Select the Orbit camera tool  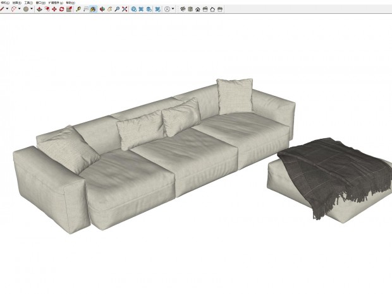pyautogui.click(x=102, y=9)
